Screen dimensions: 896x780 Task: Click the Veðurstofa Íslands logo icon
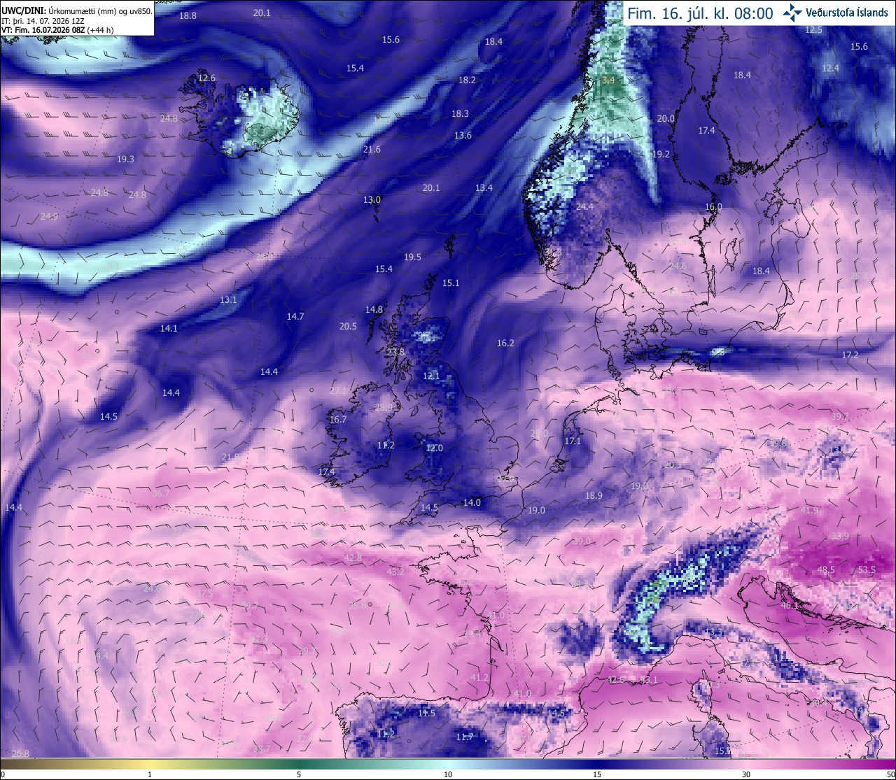(792, 13)
